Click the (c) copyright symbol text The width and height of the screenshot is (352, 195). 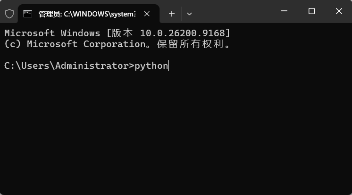coord(13,44)
